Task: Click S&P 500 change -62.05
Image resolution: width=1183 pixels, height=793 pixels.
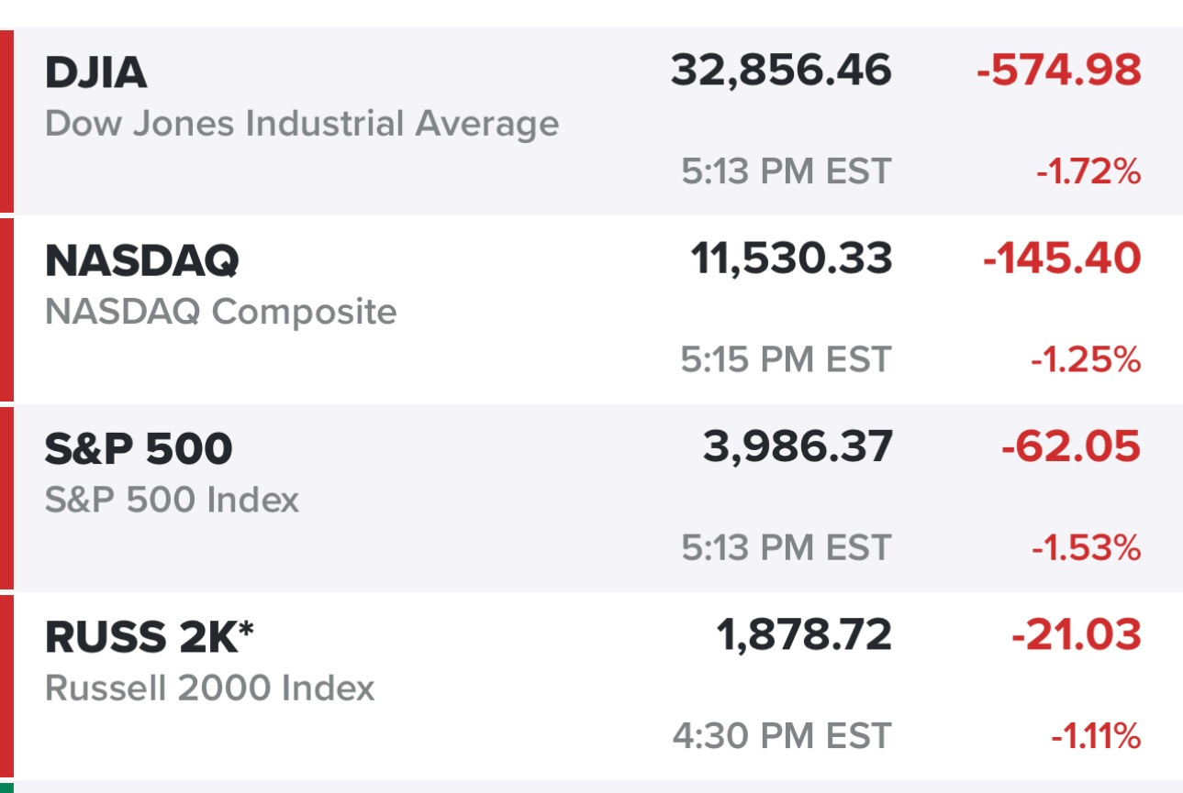Action: [x=1071, y=447]
